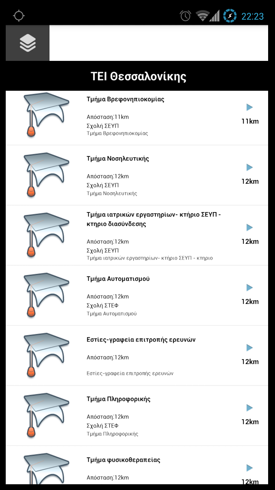Image resolution: width=275 pixels, height=490 pixels.
Task: Tap the Τμήμα Νοσηλευτικής title text
Action: click(118, 158)
